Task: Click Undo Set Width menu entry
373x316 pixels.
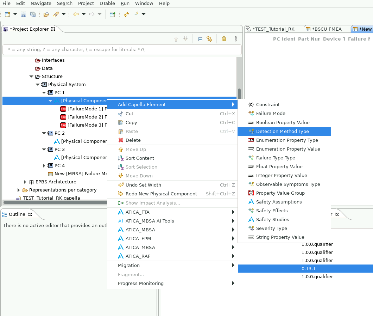Action: point(172,185)
